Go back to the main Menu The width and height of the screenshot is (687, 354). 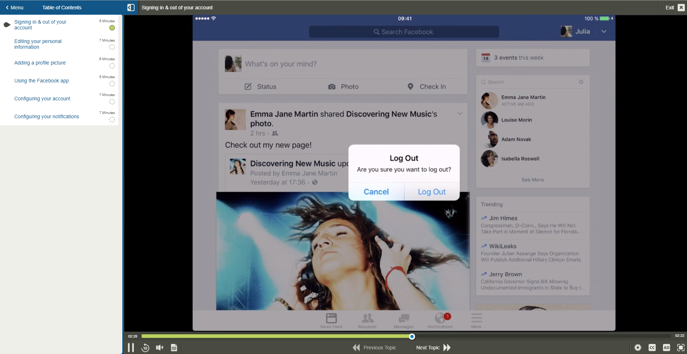click(15, 7)
